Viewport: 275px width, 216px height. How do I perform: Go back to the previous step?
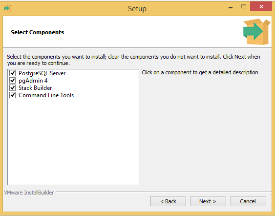[168, 201]
